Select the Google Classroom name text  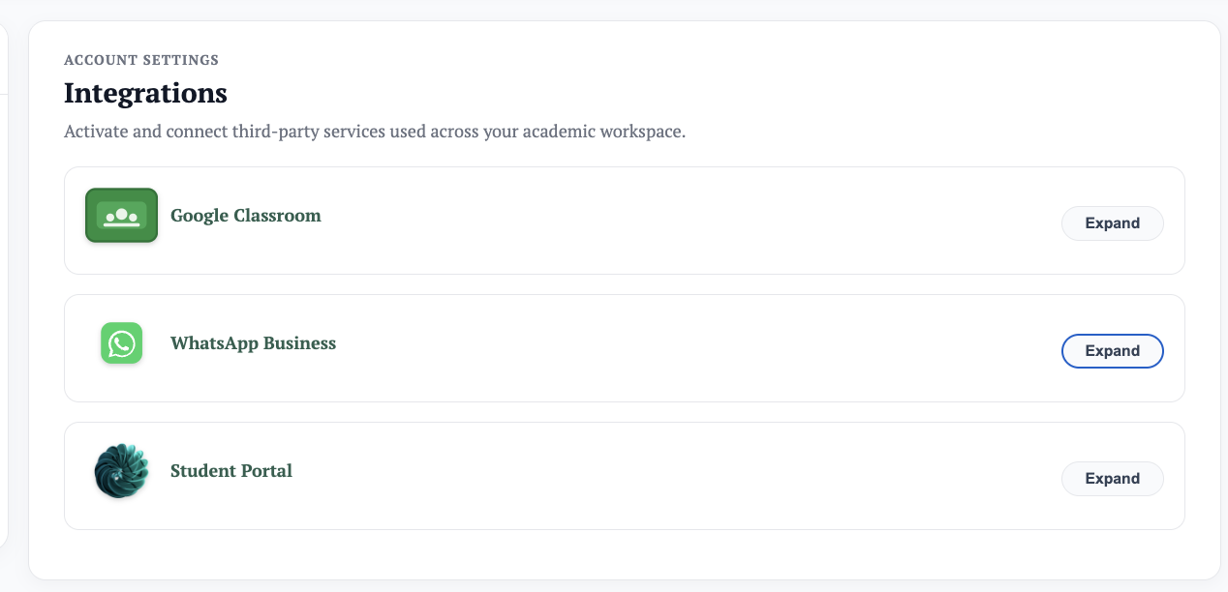coord(246,216)
